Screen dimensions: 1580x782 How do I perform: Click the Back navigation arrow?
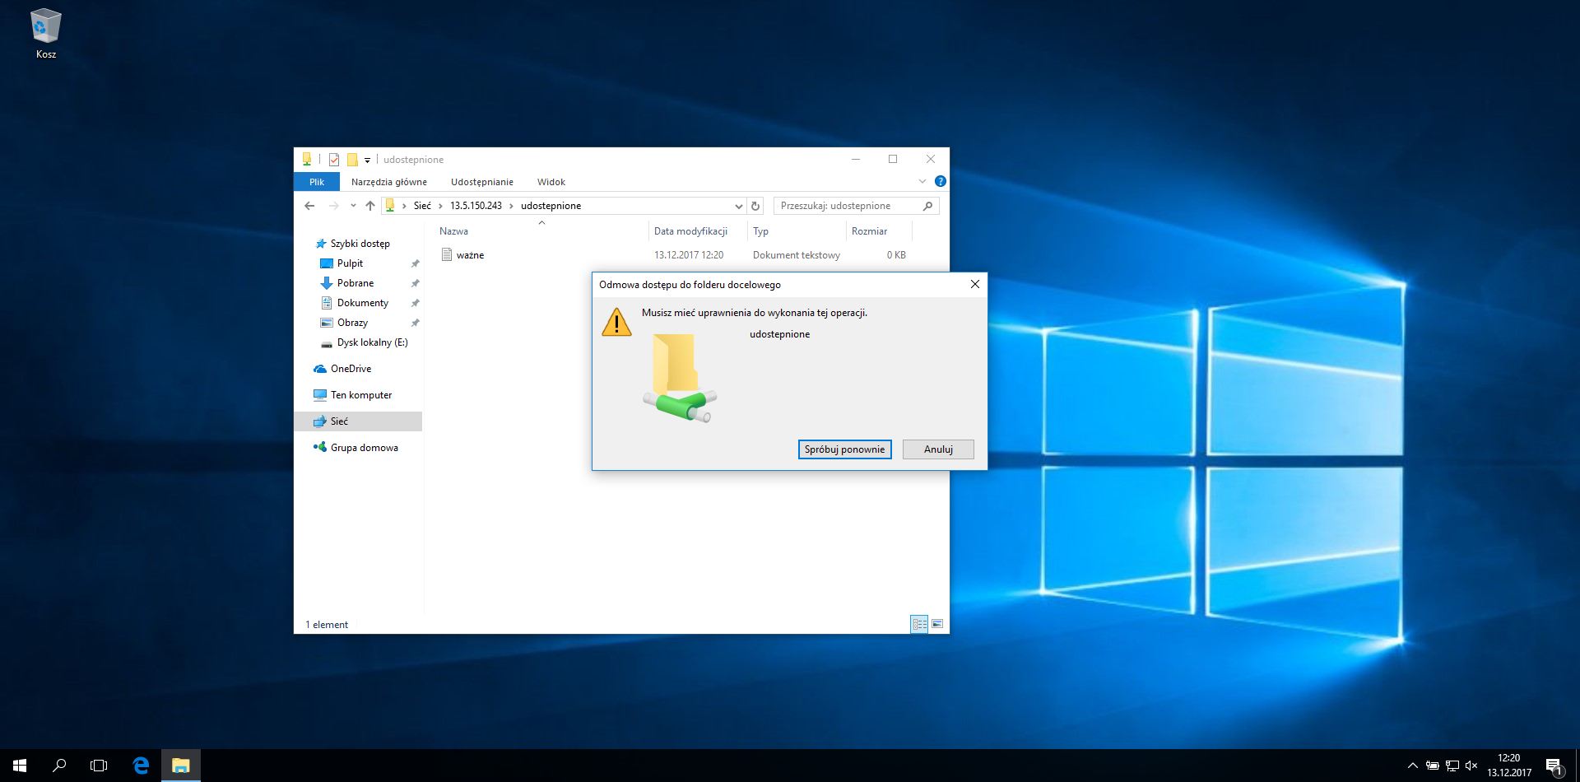click(x=309, y=206)
